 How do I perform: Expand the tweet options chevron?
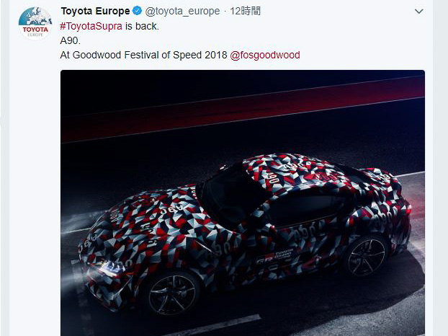point(419,12)
